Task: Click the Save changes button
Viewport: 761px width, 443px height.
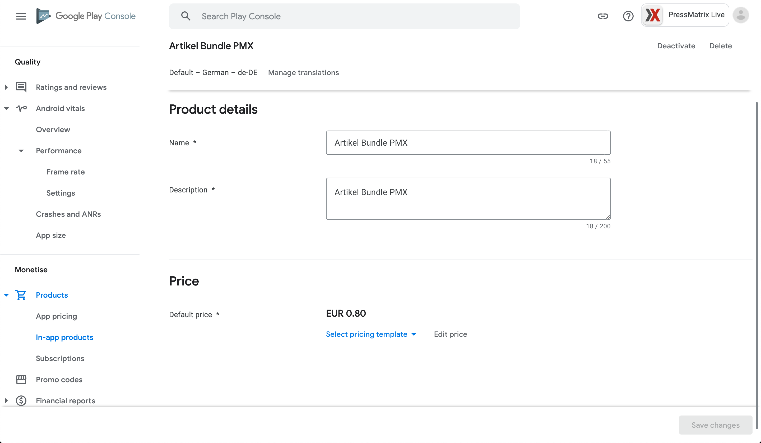Action: [x=715, y=425]
